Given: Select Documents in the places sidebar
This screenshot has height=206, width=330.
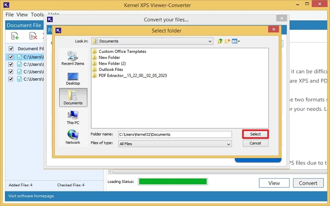Looking at the screenshot, I should (x=73, y=98).
